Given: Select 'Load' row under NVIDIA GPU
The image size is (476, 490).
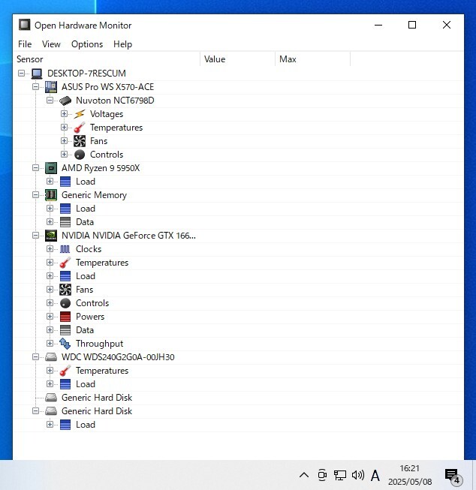Looking at the screenshot, I should click(x=238, y=276).
